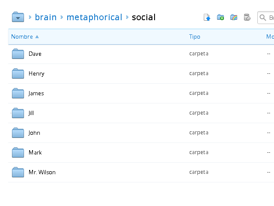This screenshot has height=206, width=274.
Task: Click the James folder icon
Action: tap(18, 94)
